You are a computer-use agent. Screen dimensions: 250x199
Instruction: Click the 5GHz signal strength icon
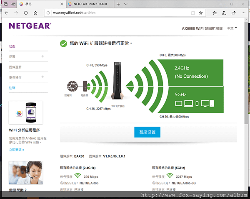(170, 176)
